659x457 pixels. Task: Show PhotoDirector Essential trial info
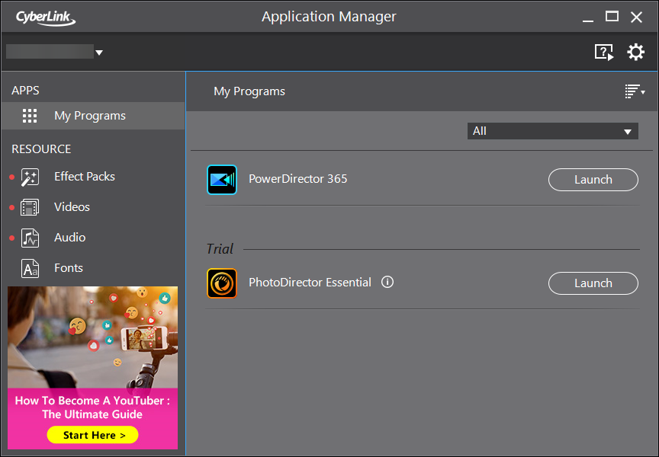387,282
